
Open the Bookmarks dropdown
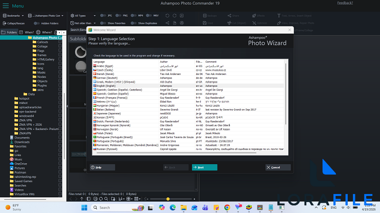(13, 16)
